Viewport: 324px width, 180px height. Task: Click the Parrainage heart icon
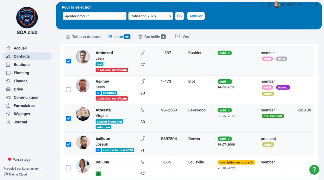pos(9,159)
